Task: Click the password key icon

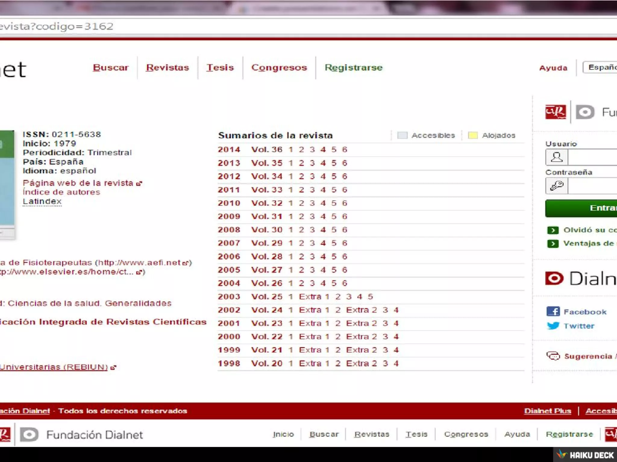Action: point(556,186)
